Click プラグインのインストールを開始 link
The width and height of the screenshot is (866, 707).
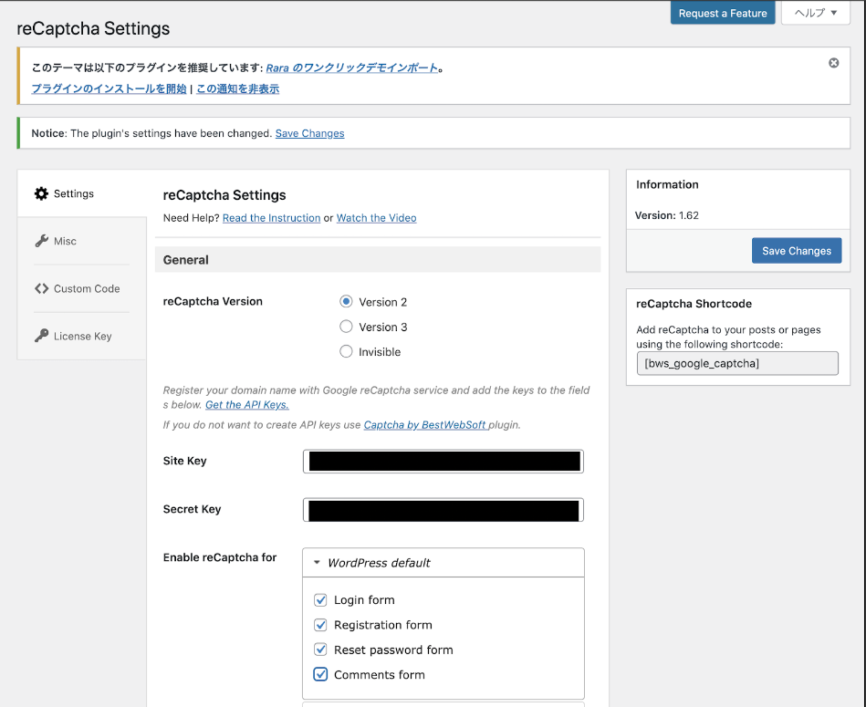pos(109,88)
